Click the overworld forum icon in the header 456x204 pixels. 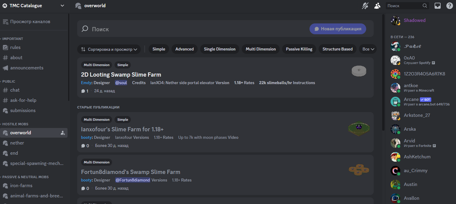pos(78,6)
